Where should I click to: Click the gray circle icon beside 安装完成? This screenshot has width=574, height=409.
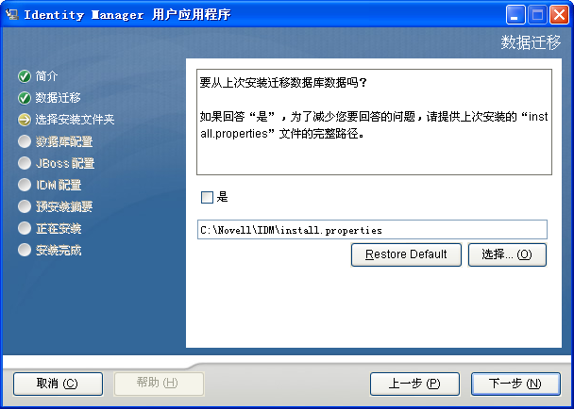[25, 250]
